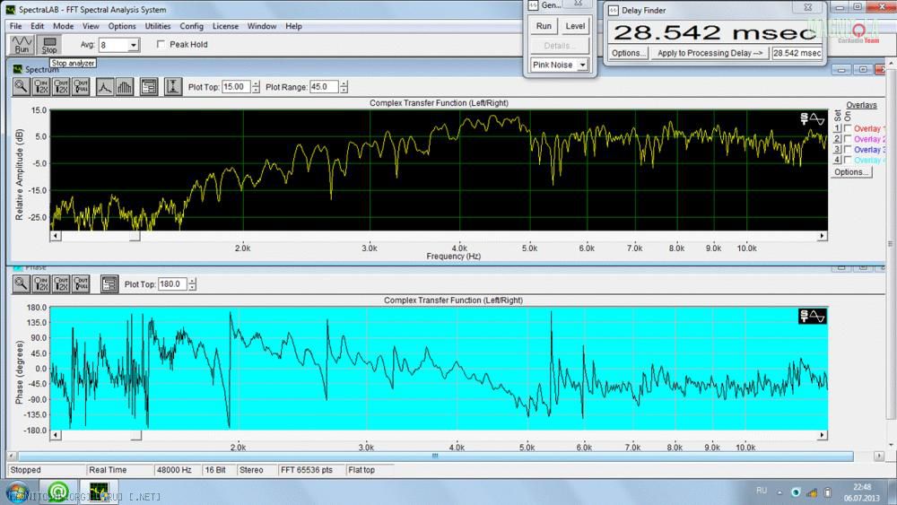Set overlay 3 using the Set button
The image size is (897, 505).
(838, 150)
